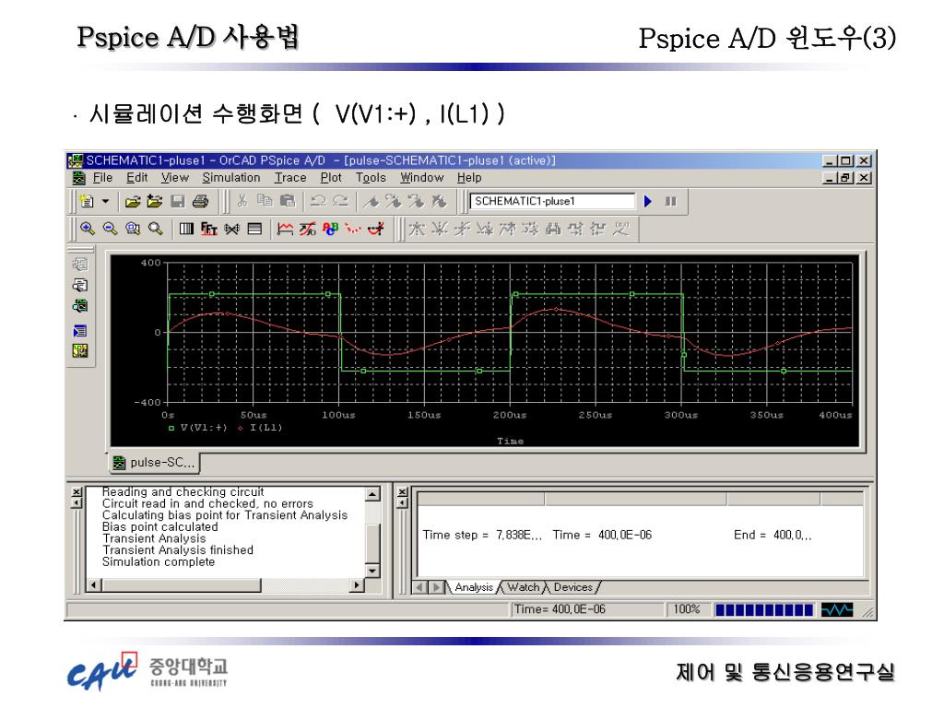Toggle the Performance Analysis icon
This screenshot has width=944, height=708.
(x=231, y=229)
